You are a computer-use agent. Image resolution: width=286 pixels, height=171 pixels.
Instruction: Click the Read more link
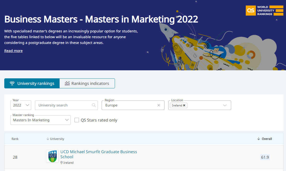point(13,51)
